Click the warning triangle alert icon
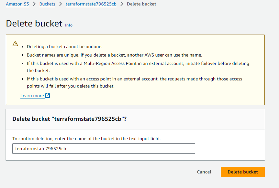This screenshot has height=188, width=279. pyautogui.click(x=15, y=44)
